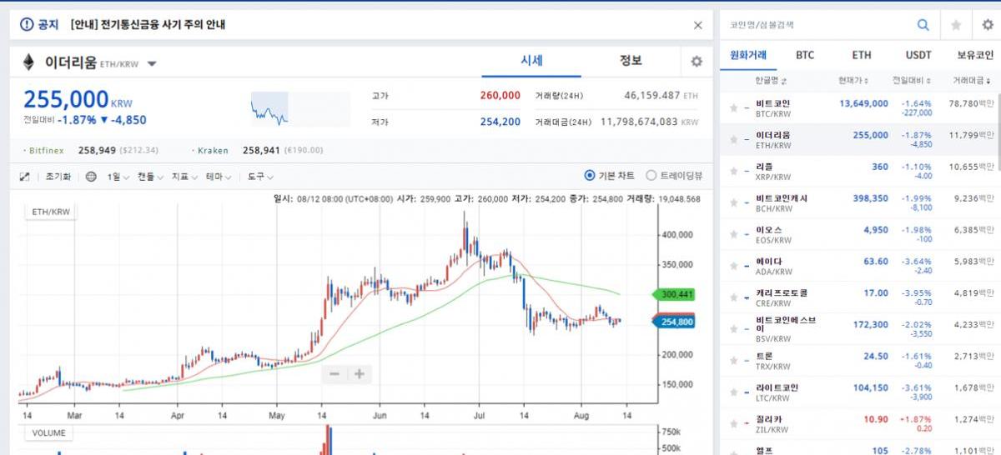Expand the 이더리움 ETH/KRW market dropdown
1001x455 pixels.
coord(152,63)
